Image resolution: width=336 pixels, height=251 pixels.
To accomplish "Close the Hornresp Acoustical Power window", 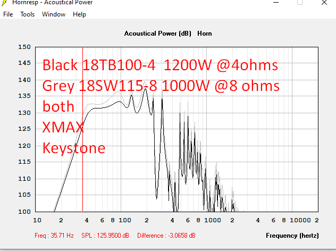I will (324, 2).
